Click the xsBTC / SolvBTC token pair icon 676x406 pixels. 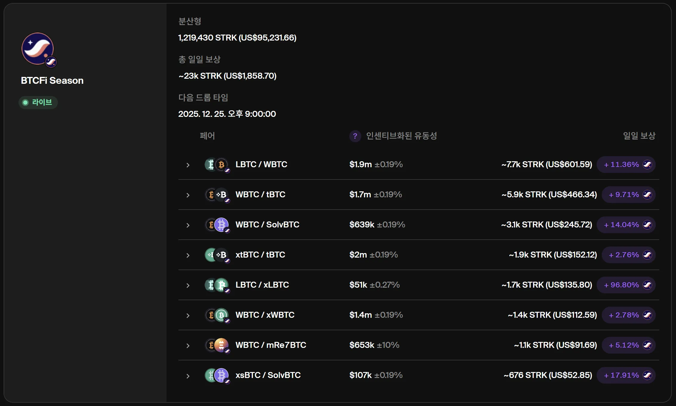217,375
